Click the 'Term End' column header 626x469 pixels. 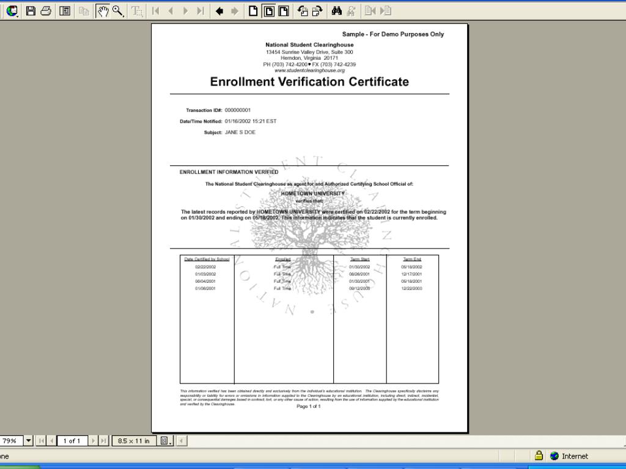(x=412, y=259)
